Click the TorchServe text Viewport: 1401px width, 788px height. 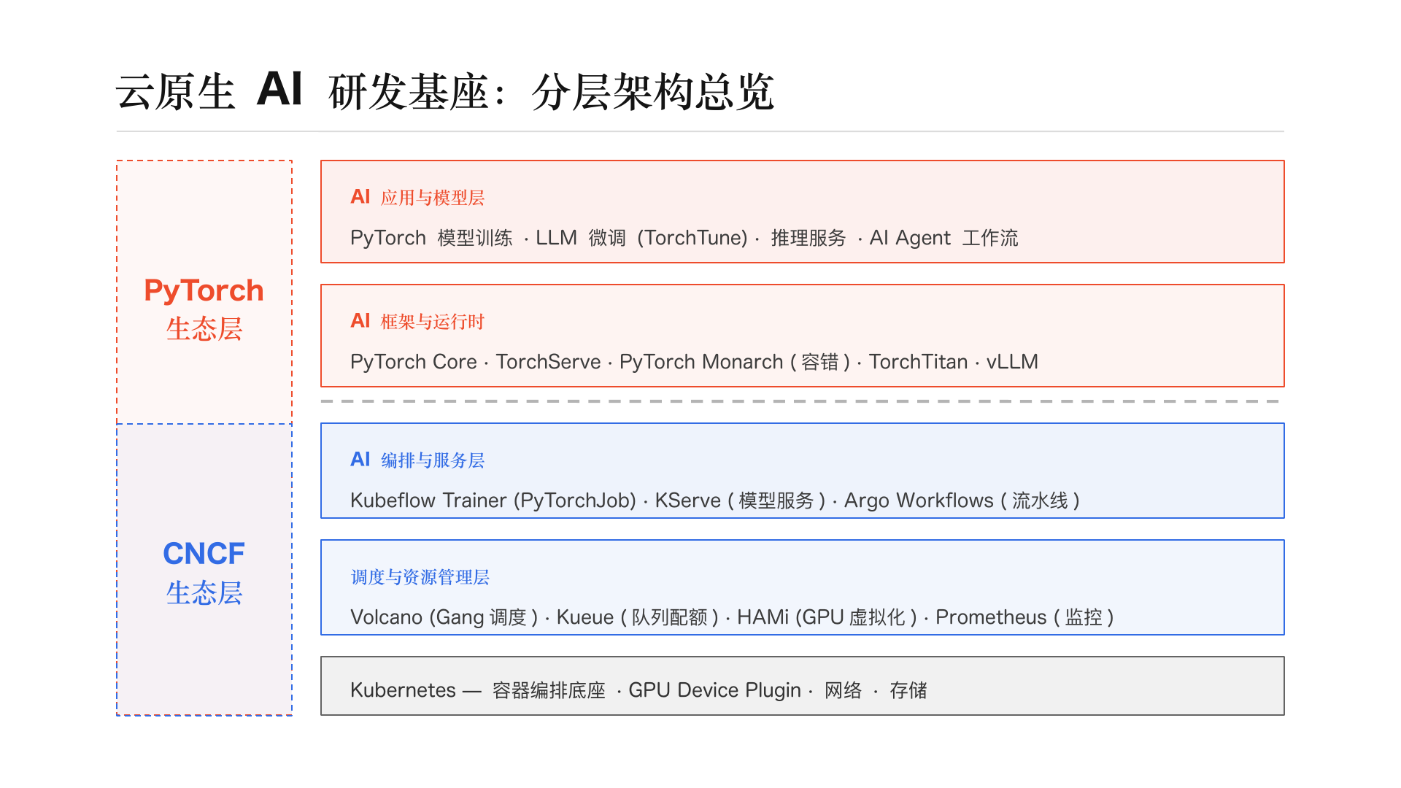[549, 362]
